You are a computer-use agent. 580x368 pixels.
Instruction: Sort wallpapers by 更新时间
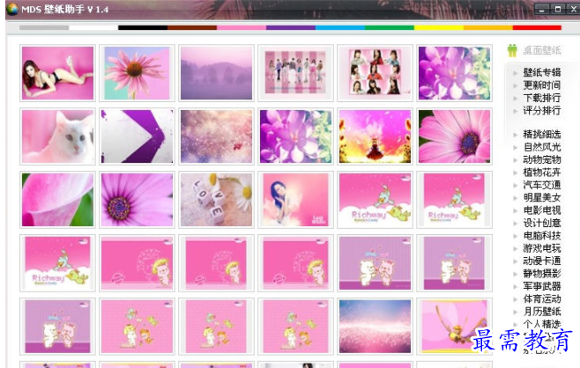541,85
